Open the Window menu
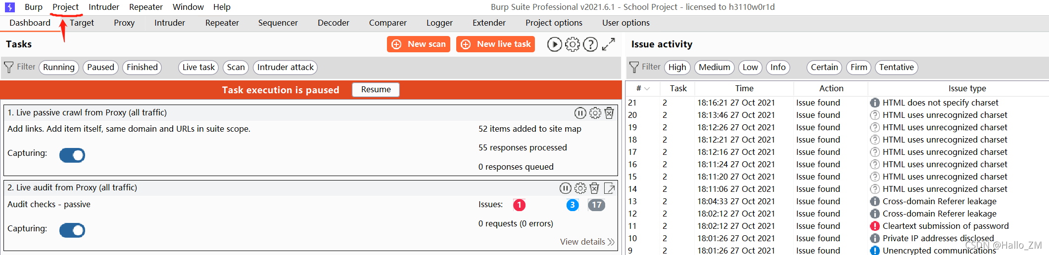Image resolution: width=1049 pixels, height=255 pixels. [x=188, y=7]
